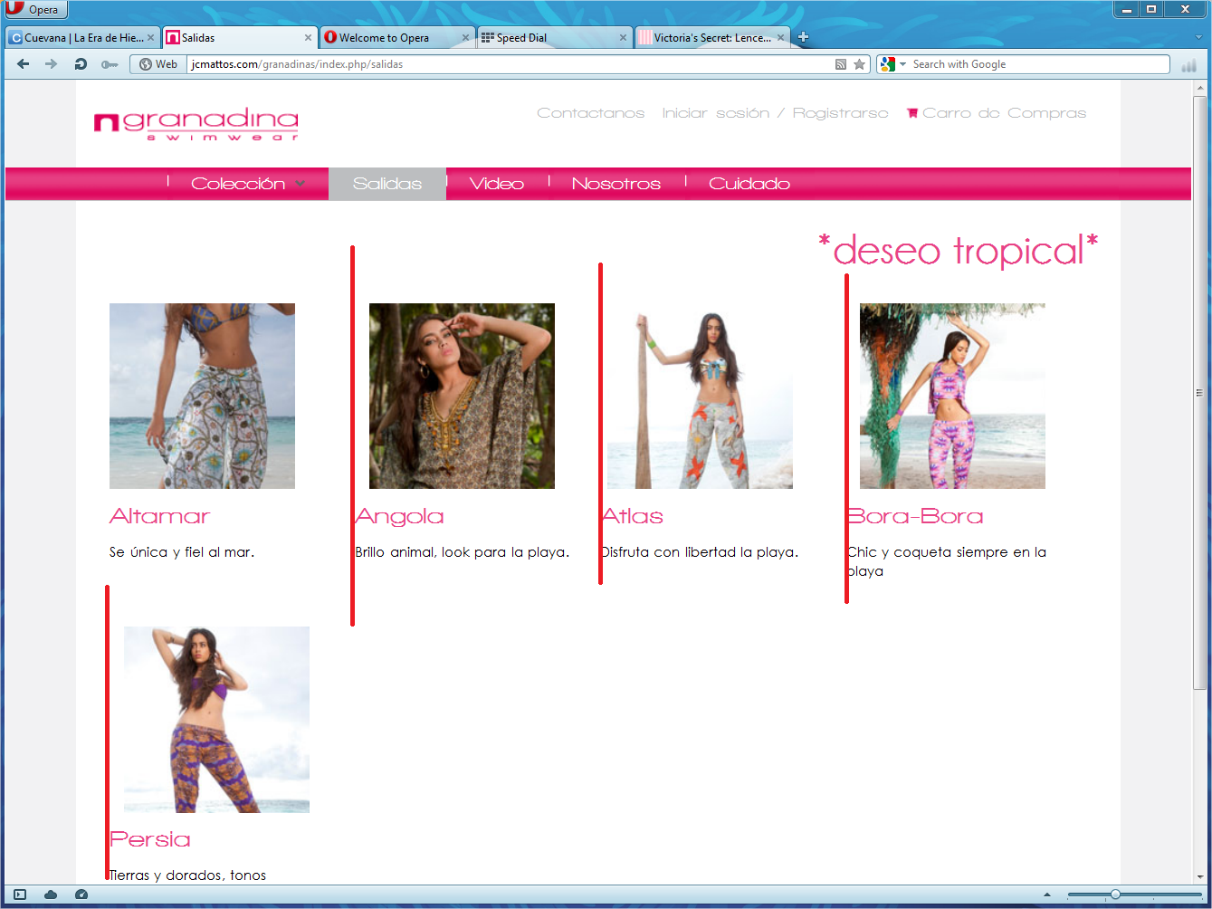The width and height of the screenshot is (1212, 909).
Task: Click the vertical page scrollbar thumb
Action: click(x=1200, y=393)
